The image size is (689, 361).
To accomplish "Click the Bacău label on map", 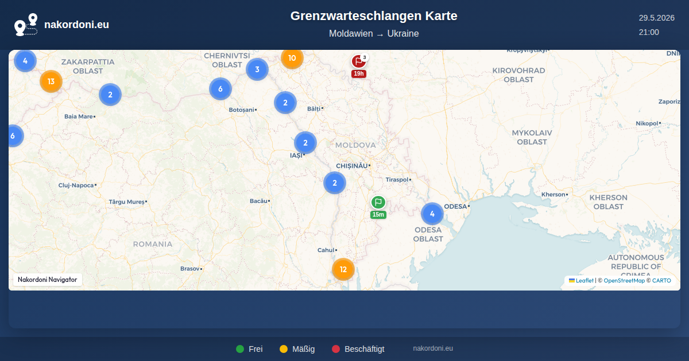I will coord(259,201).
